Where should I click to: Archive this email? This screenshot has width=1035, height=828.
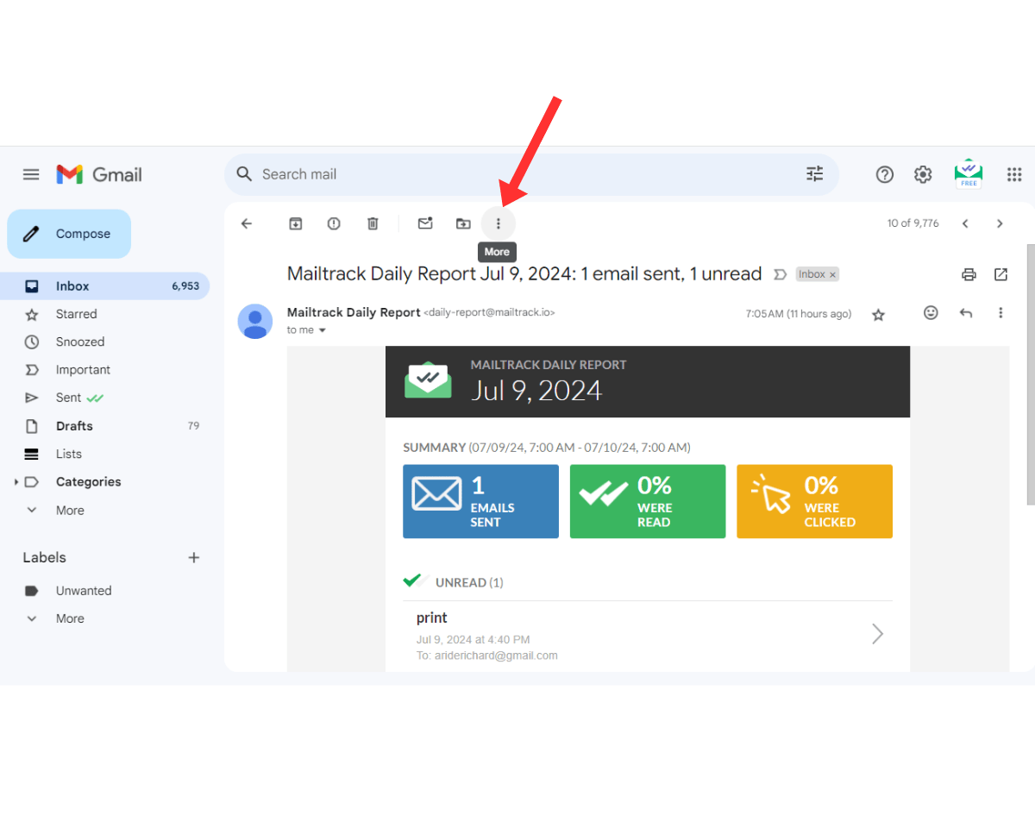[x=295, y=223]
